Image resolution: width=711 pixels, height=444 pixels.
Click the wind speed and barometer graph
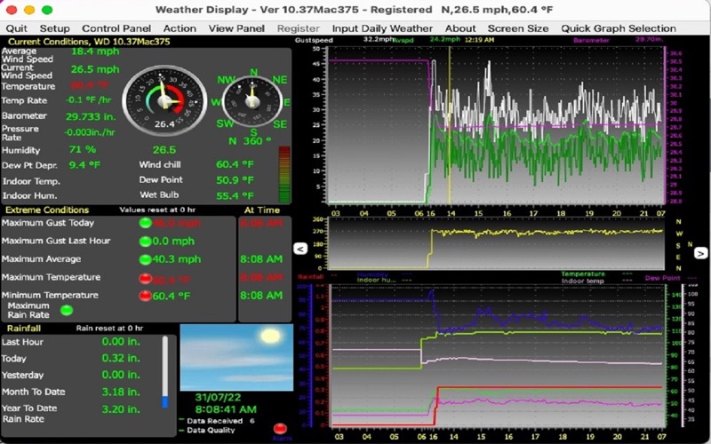[496, 125]
